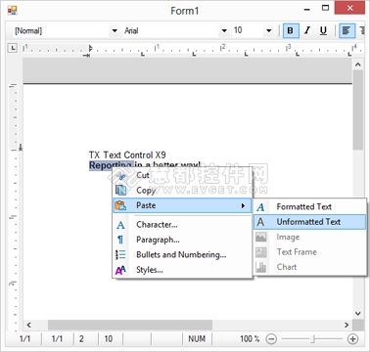Click the Styles AA icon
The height and width of the screenshot is (352, 370).
120,270
